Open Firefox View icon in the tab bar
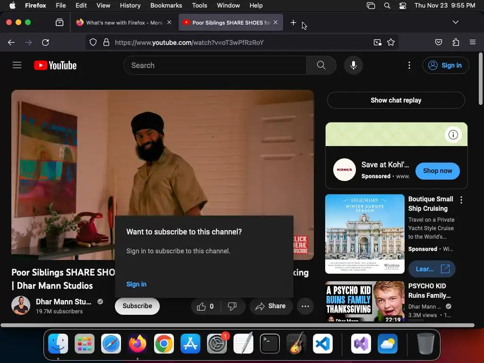484x363 pixels. [59, 22]
